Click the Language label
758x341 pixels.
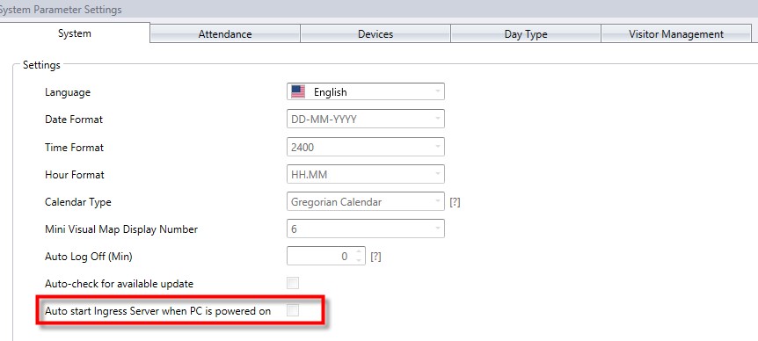[x=68, y=91]
